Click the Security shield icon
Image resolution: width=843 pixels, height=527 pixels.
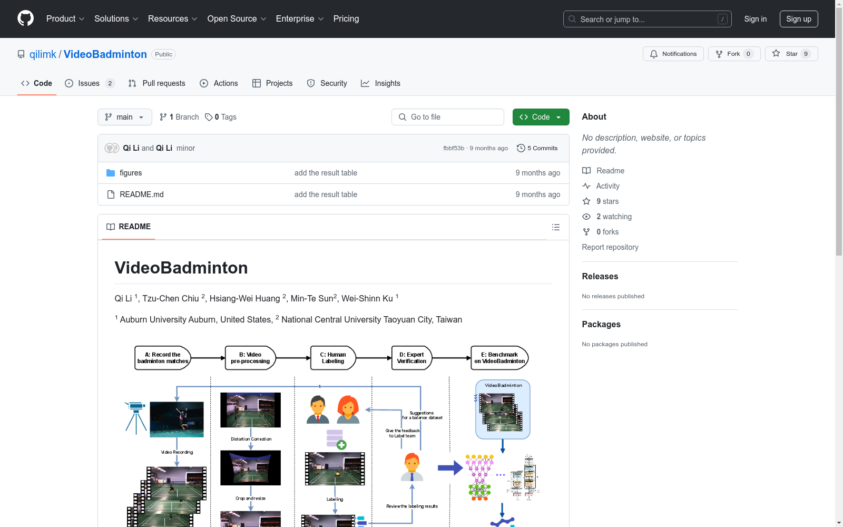(311, 83)
